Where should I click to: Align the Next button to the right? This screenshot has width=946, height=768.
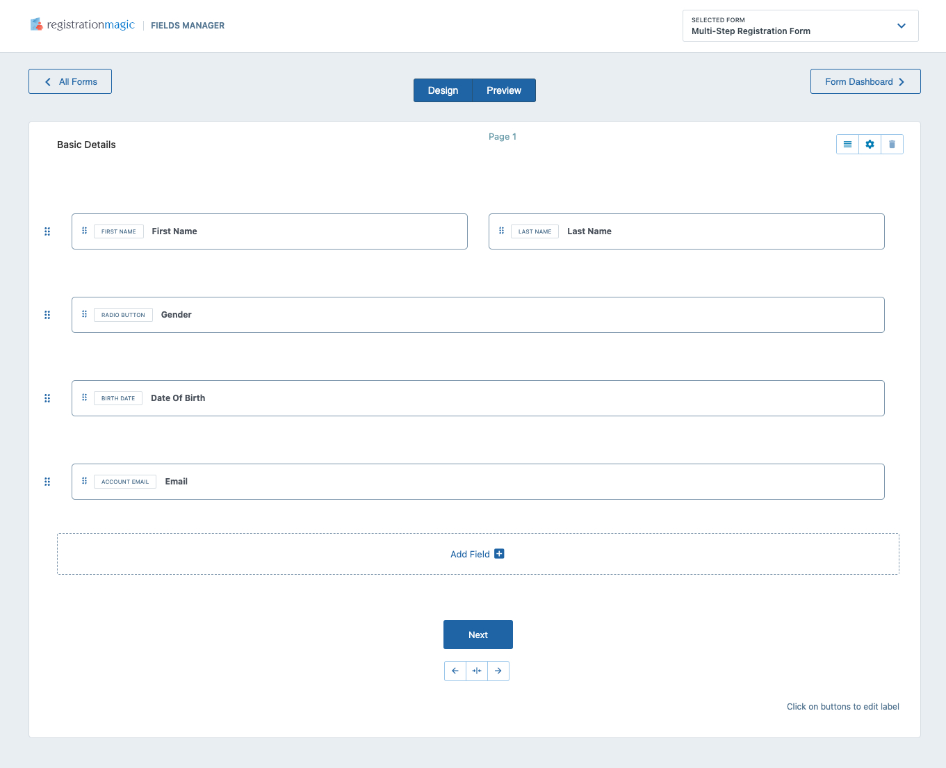[498, 671]
